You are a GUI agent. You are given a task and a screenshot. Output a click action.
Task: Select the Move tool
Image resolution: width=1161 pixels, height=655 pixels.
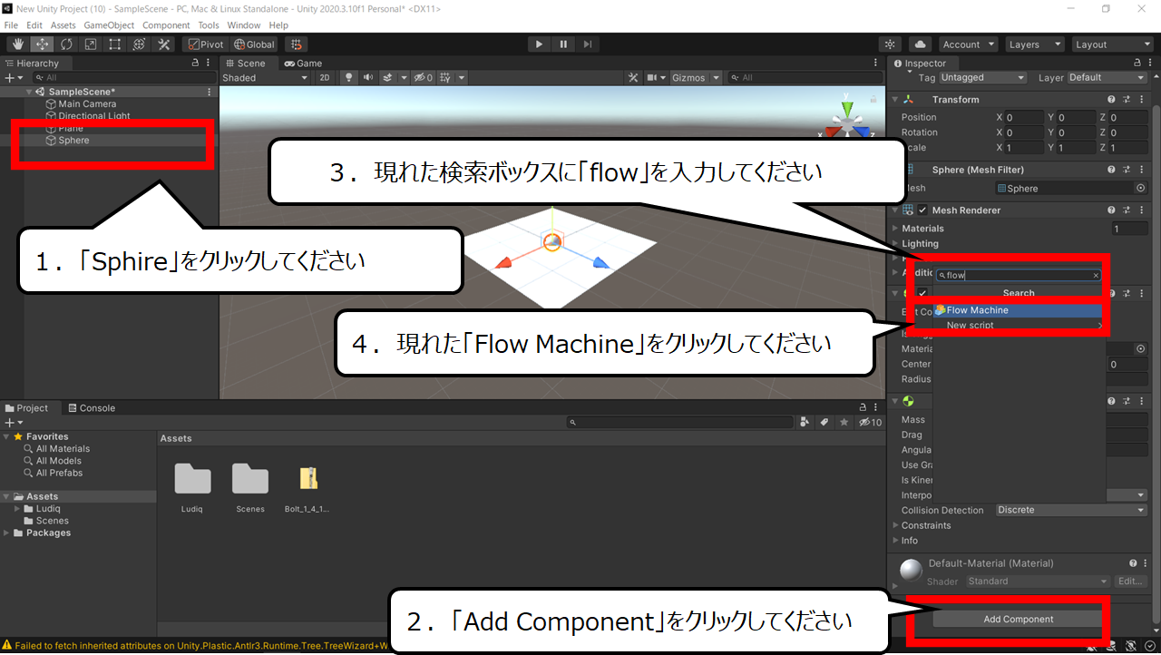tap(42, 44)
